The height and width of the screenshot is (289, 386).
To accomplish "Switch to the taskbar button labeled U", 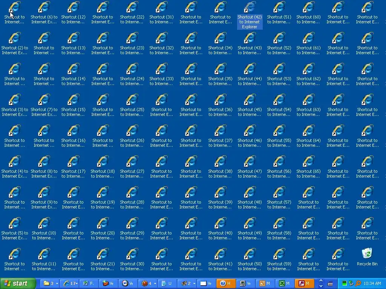I will [167, 283].
